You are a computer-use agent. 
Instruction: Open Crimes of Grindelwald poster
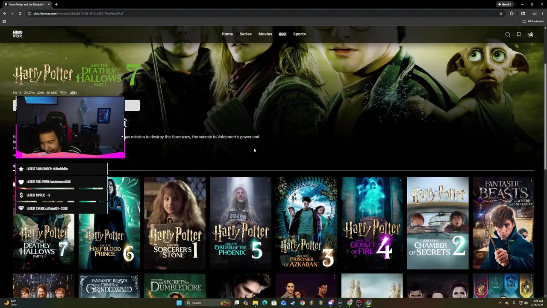coord(109,286)
